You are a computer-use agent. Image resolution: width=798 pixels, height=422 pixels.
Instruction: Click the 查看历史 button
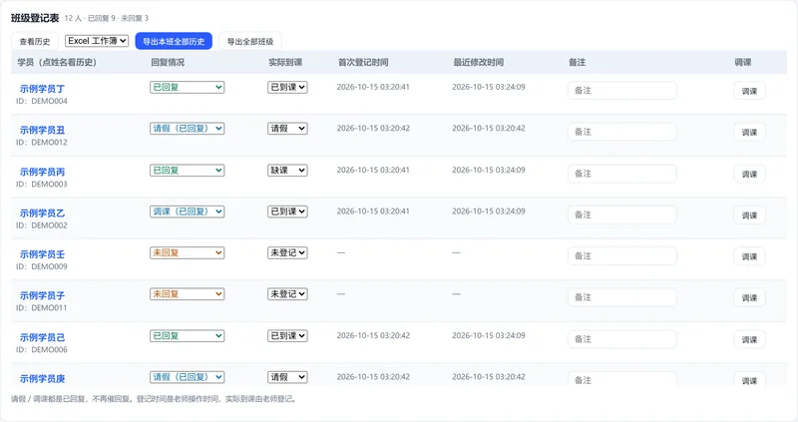pyautogui.click(x=35, y=41)
